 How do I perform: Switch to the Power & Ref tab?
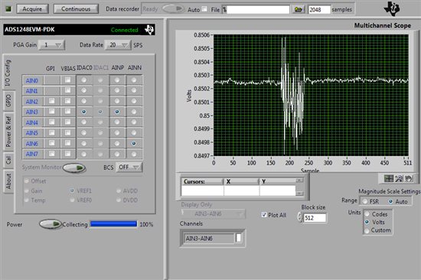pyautogui.click(x=8, y=132)
